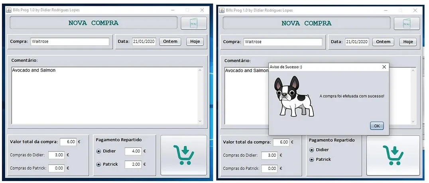Click the Patrick payment field showing 2.00
Viewport: 429px width, 183px height.
(x=133, y=164)
